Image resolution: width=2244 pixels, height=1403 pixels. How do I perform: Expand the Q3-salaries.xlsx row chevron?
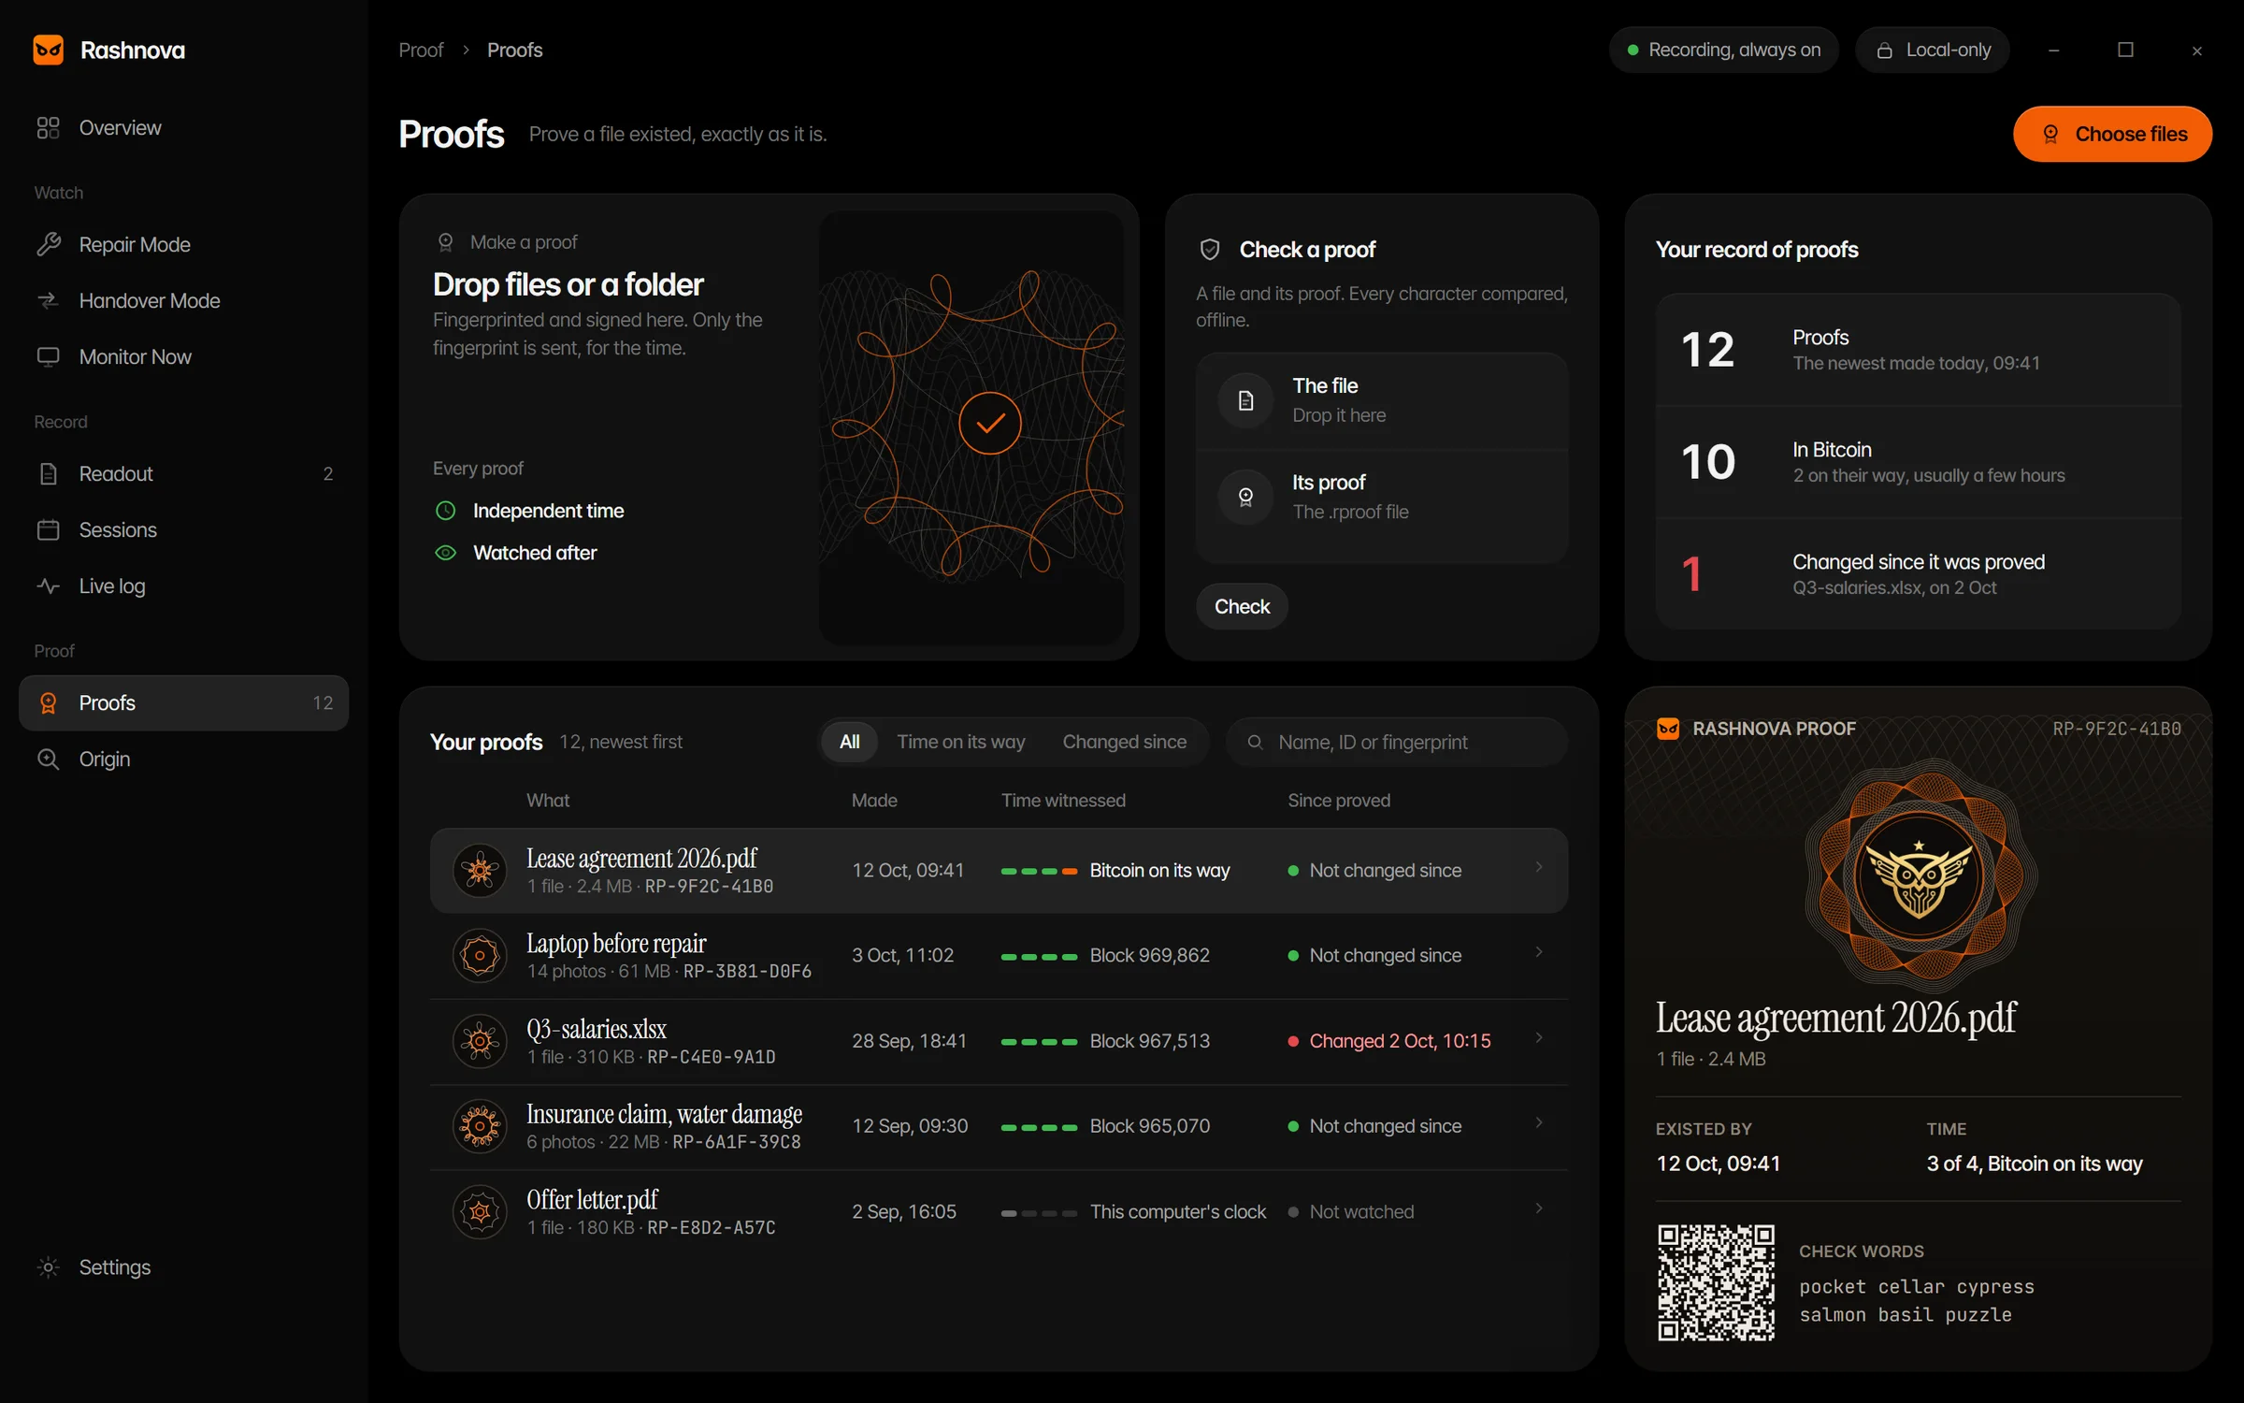[x=1538, y=1038]
